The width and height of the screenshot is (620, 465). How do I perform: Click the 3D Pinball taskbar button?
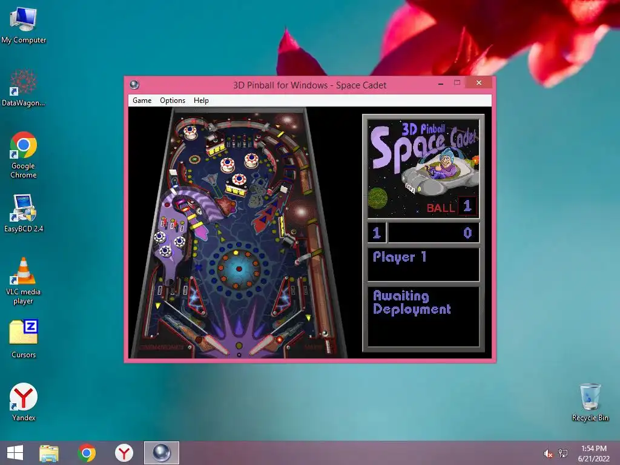pyautogui.click(x=161, y=453)
